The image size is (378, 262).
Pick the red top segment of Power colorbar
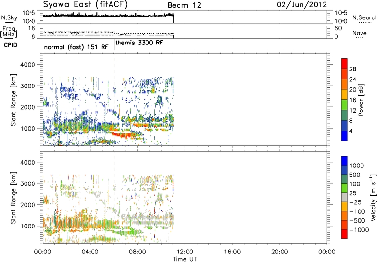click(344, 63)
